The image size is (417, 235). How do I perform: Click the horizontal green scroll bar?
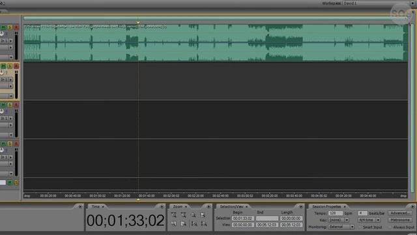(x=216, y=18)
